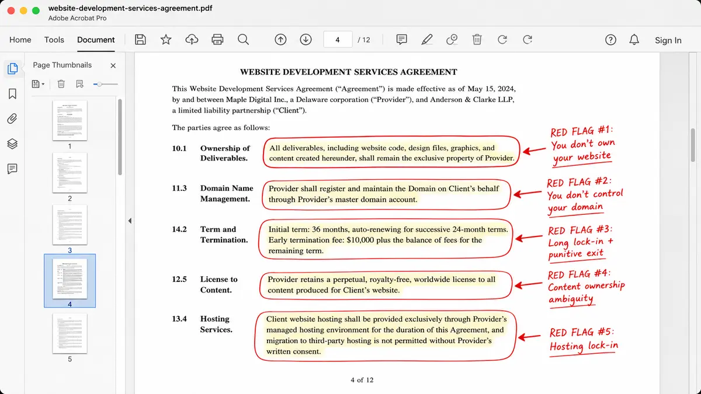Click the document title heading text
The image size is (701, 394).
pos(349,72)
